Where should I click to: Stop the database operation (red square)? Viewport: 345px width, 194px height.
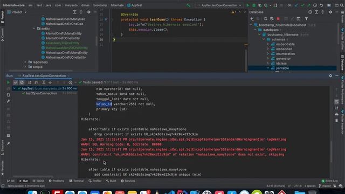pos(278,19)
